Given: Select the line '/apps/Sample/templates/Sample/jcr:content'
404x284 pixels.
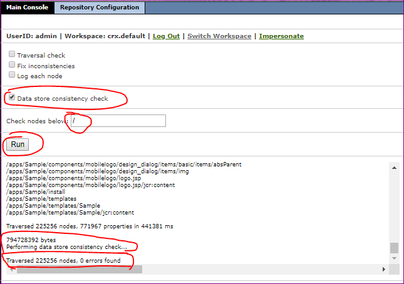Looking at the screenshot, I should tap(70, 213).
